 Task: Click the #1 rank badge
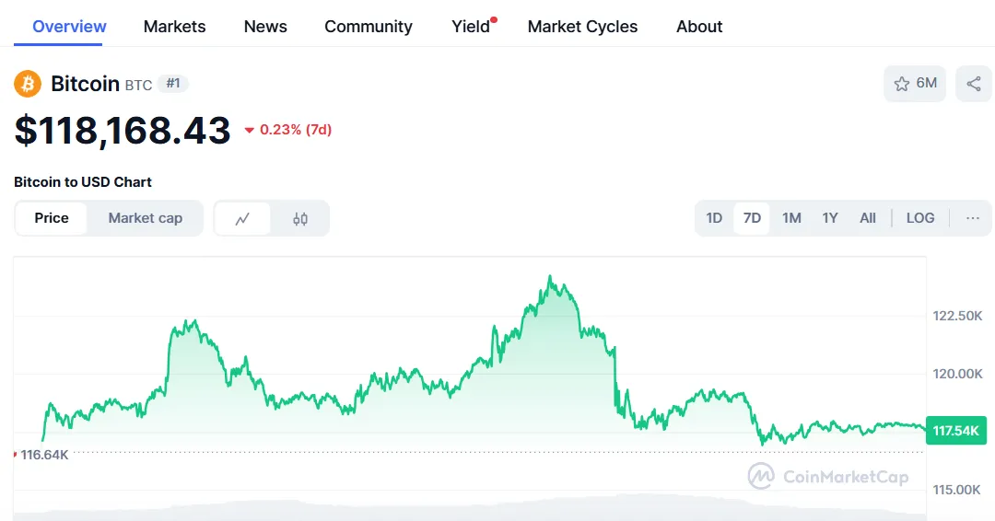tap(173, 84)
